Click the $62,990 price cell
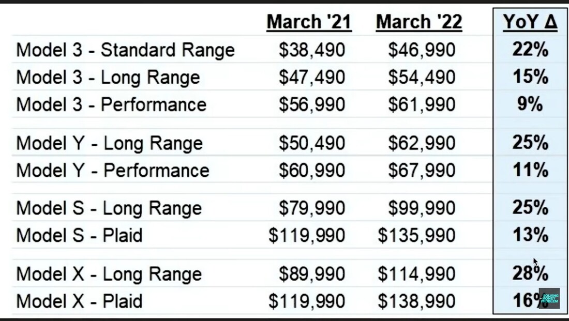 tap(422, 143)
